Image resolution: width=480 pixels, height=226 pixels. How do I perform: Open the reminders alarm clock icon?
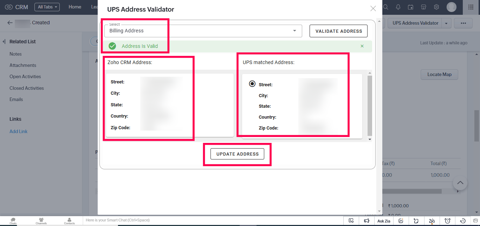click(448, 221)
